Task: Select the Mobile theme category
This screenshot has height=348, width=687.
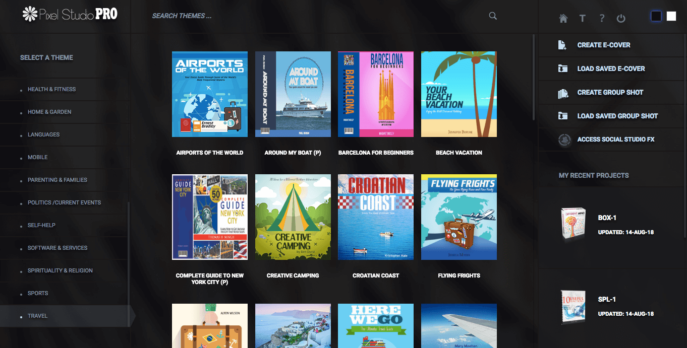Action: pos(37,157)
